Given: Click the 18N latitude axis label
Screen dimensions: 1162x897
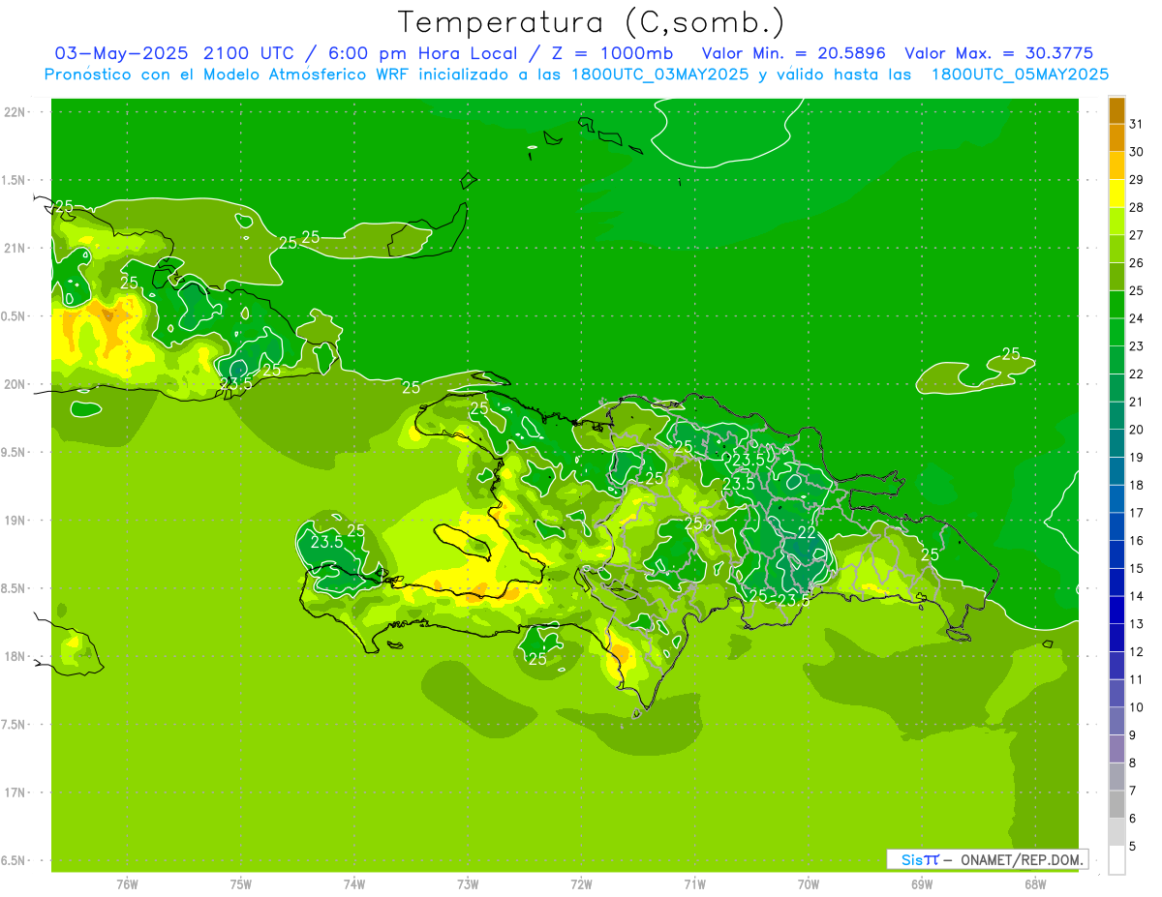Looking at the screenshot, I should click(15, 657).
